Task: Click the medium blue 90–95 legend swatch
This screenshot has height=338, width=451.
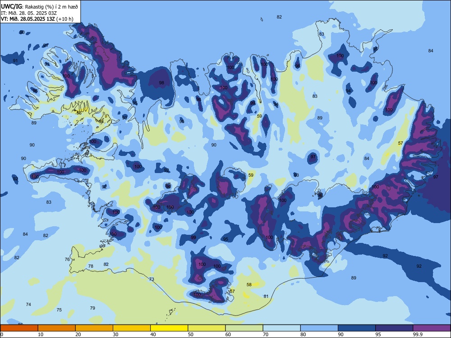Action: [357, 328]
